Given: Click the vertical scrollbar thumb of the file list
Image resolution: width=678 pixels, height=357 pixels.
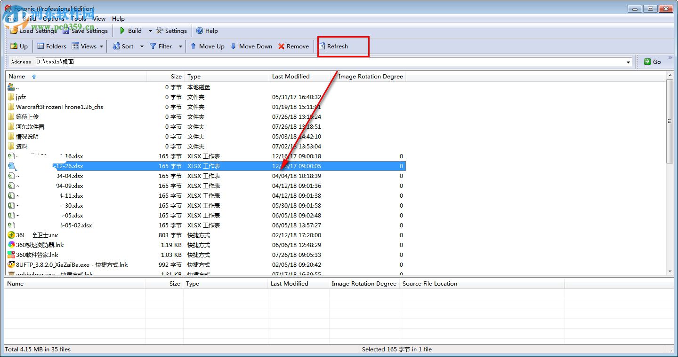Looking at the screenshot, I should (x=670, y=121).
